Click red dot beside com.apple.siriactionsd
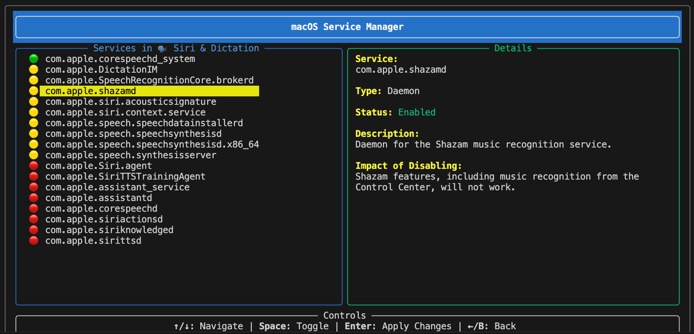This screenshot has width=694, height=334. pyautogui.click(x=34, y=219)
